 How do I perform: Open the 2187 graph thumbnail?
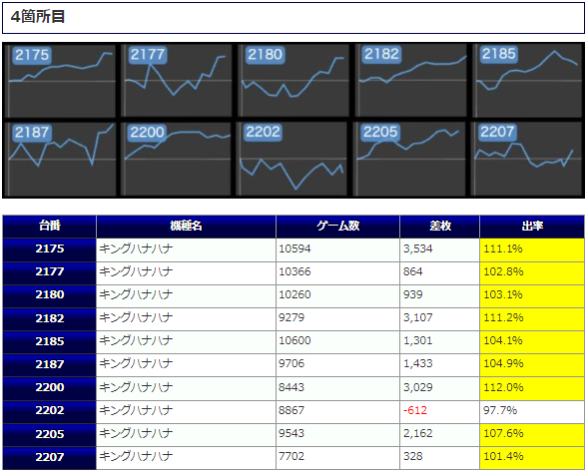62,159
